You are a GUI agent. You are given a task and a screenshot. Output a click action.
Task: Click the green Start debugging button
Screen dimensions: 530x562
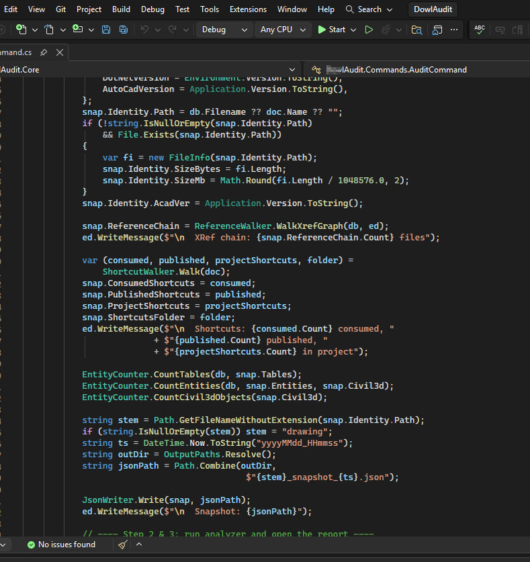pos(332,30)
